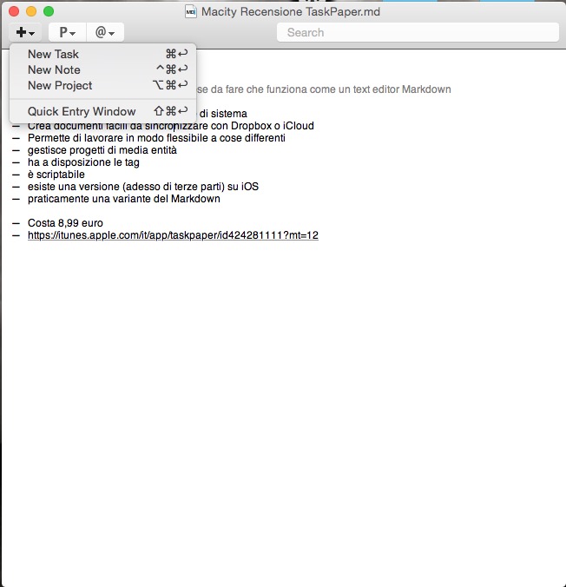Click the line about Dropbox o iCloud
This screenshot has width=566, height=587.
pos(171,126)
